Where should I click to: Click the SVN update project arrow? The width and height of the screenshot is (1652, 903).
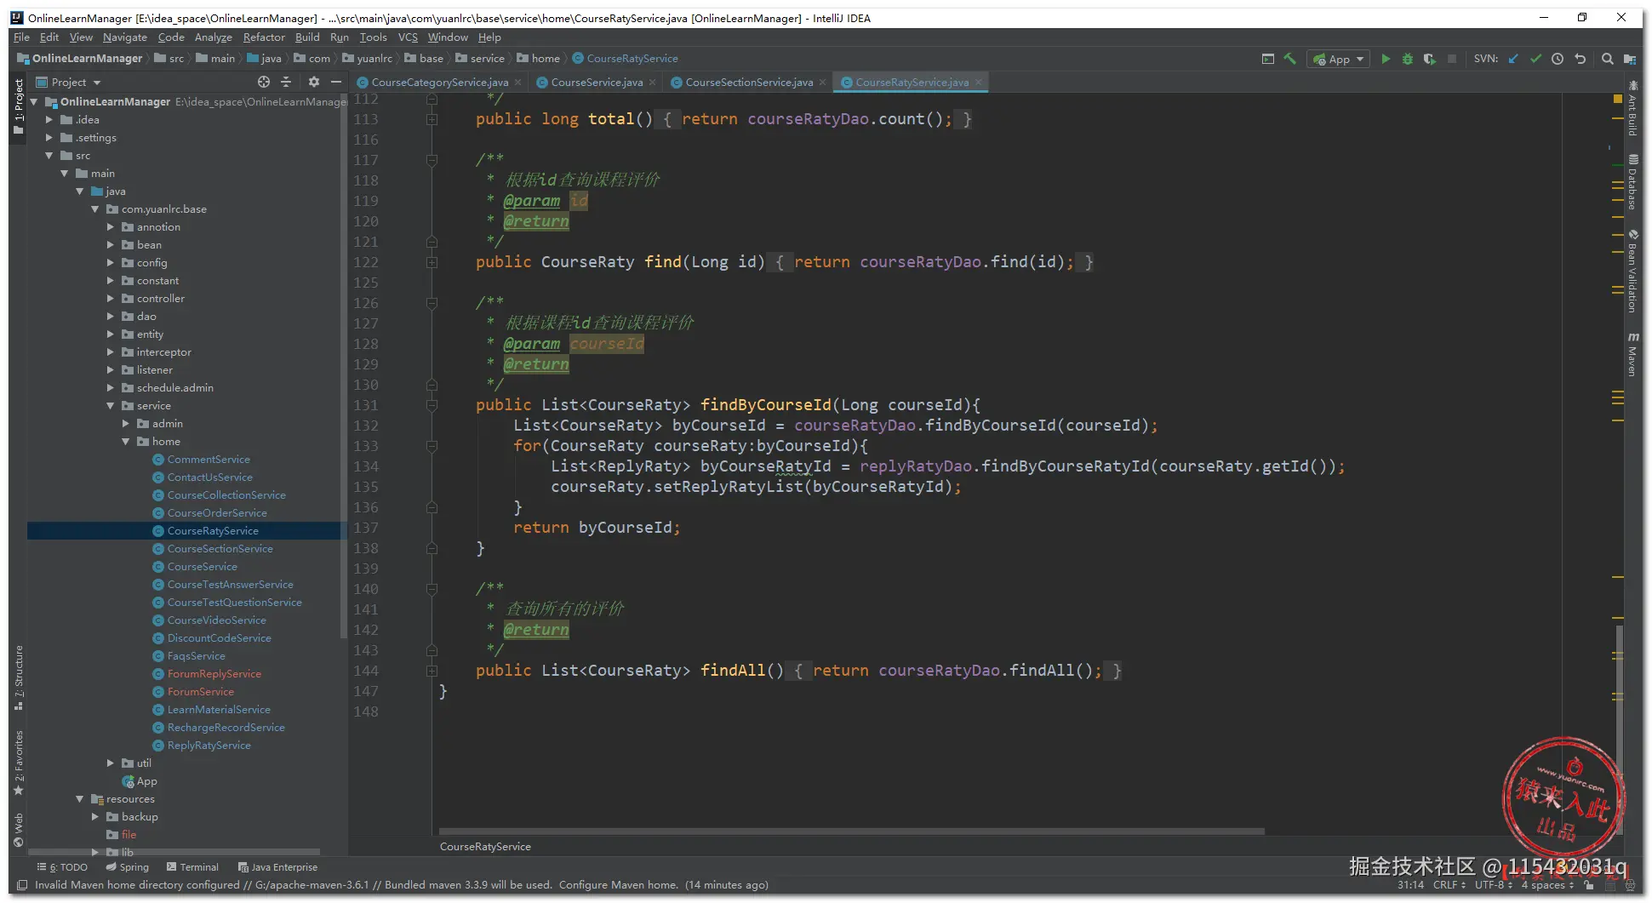click(1513, 59)
